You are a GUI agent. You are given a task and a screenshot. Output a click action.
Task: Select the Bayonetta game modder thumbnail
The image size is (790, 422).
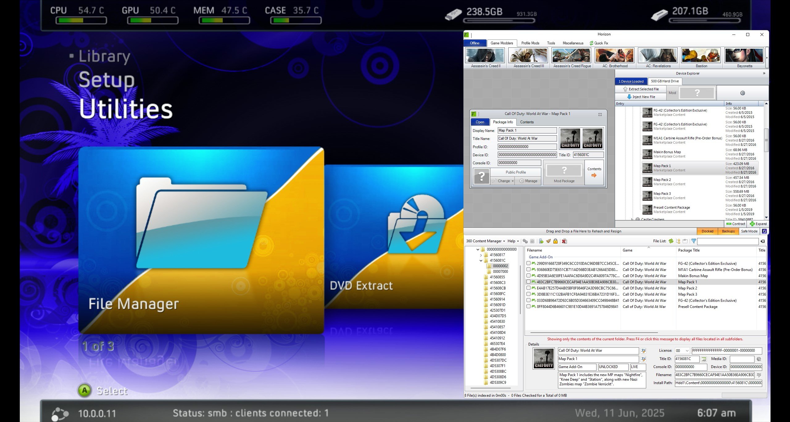[x=744, y=58]
